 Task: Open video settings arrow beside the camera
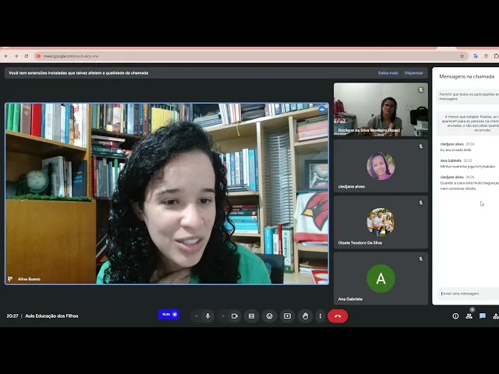pyautogui.click(x=224, y=316)
